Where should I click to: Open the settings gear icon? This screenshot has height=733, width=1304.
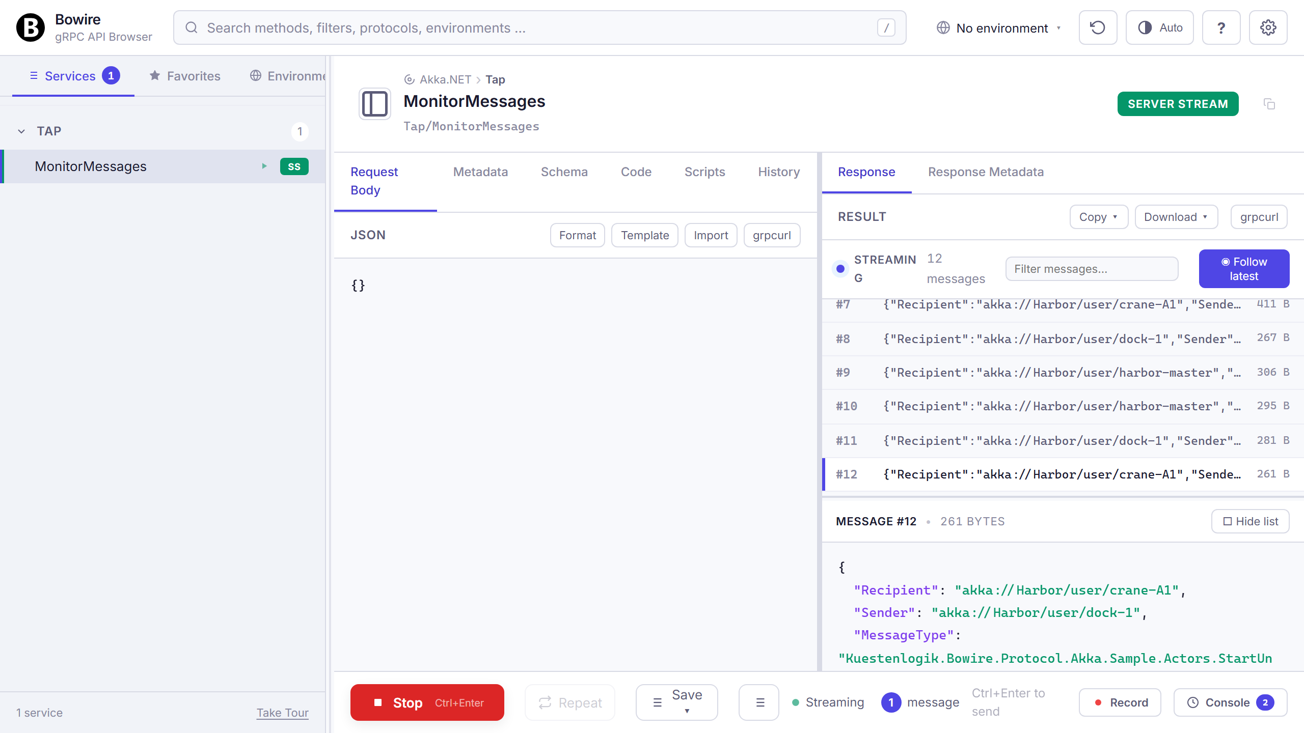[x=1268, y=27]
